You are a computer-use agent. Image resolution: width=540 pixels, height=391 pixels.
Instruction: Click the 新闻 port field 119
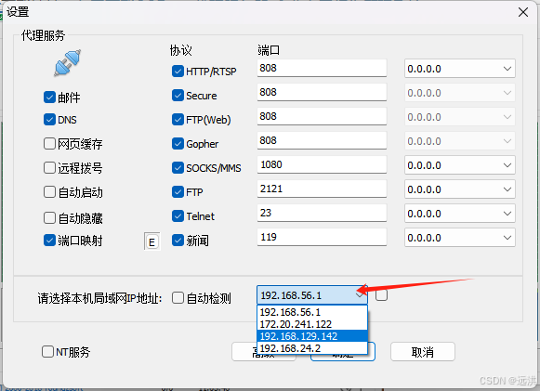pos(322,237)
